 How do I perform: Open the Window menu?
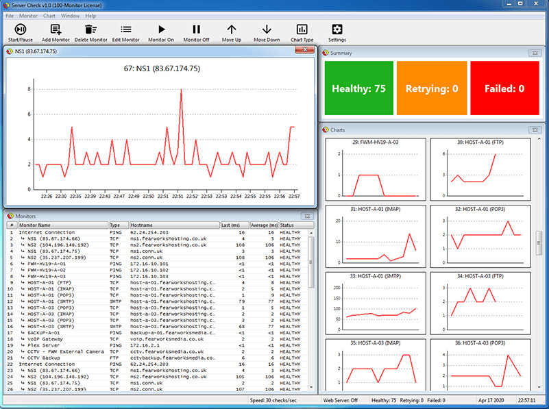[x=70, y=15]
